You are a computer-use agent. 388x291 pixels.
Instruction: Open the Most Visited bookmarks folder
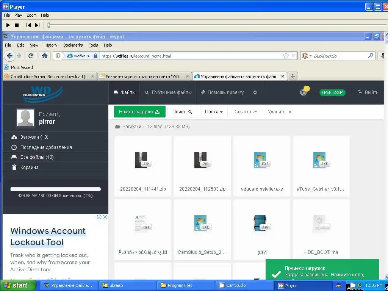click(19, 67)
